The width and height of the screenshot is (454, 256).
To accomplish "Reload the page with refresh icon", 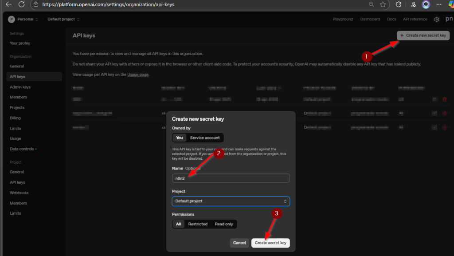I will click(21, 4).
